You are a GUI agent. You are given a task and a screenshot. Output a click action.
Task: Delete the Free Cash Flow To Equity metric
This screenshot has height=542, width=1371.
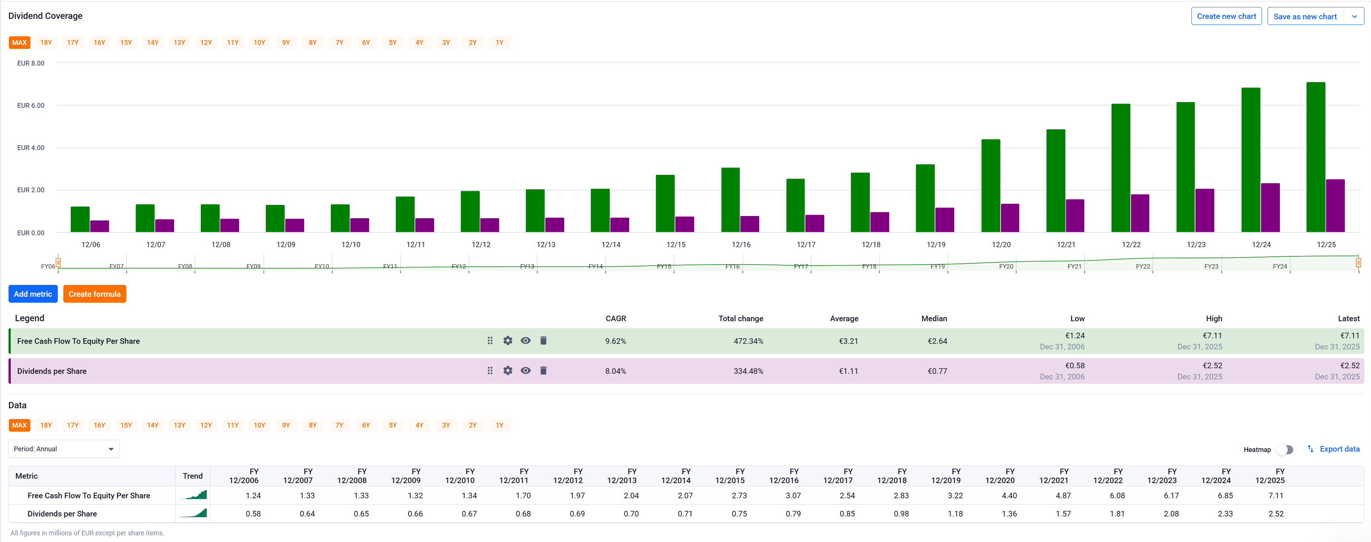click(x=543, y=341)
